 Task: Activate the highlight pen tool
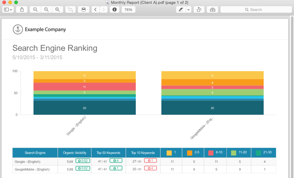coord(181,10)
